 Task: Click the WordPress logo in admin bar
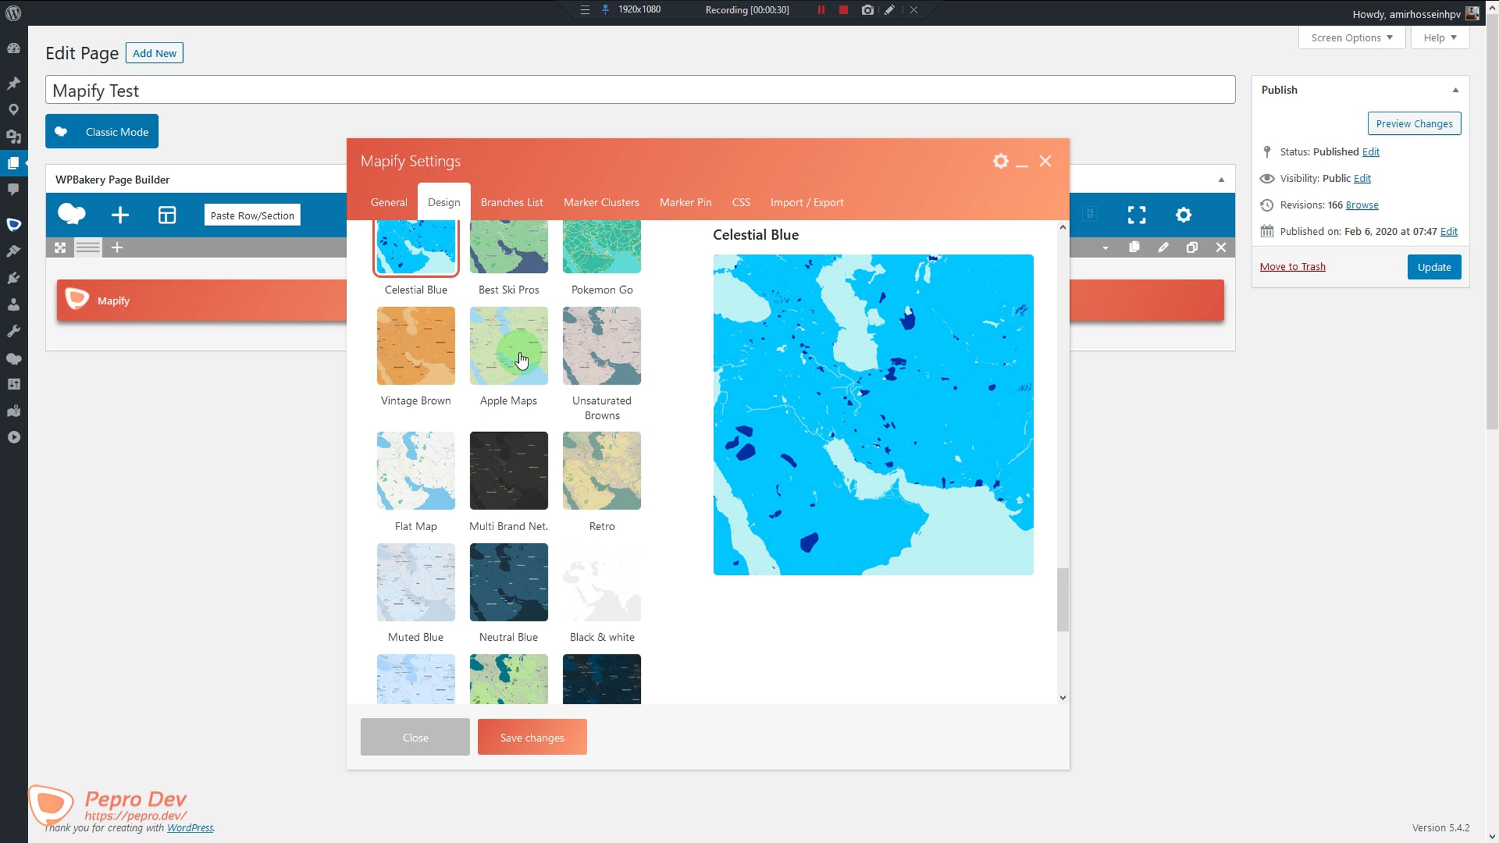pos(13,13)
